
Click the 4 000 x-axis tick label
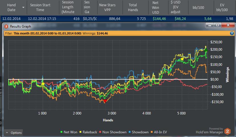(147, 113)
